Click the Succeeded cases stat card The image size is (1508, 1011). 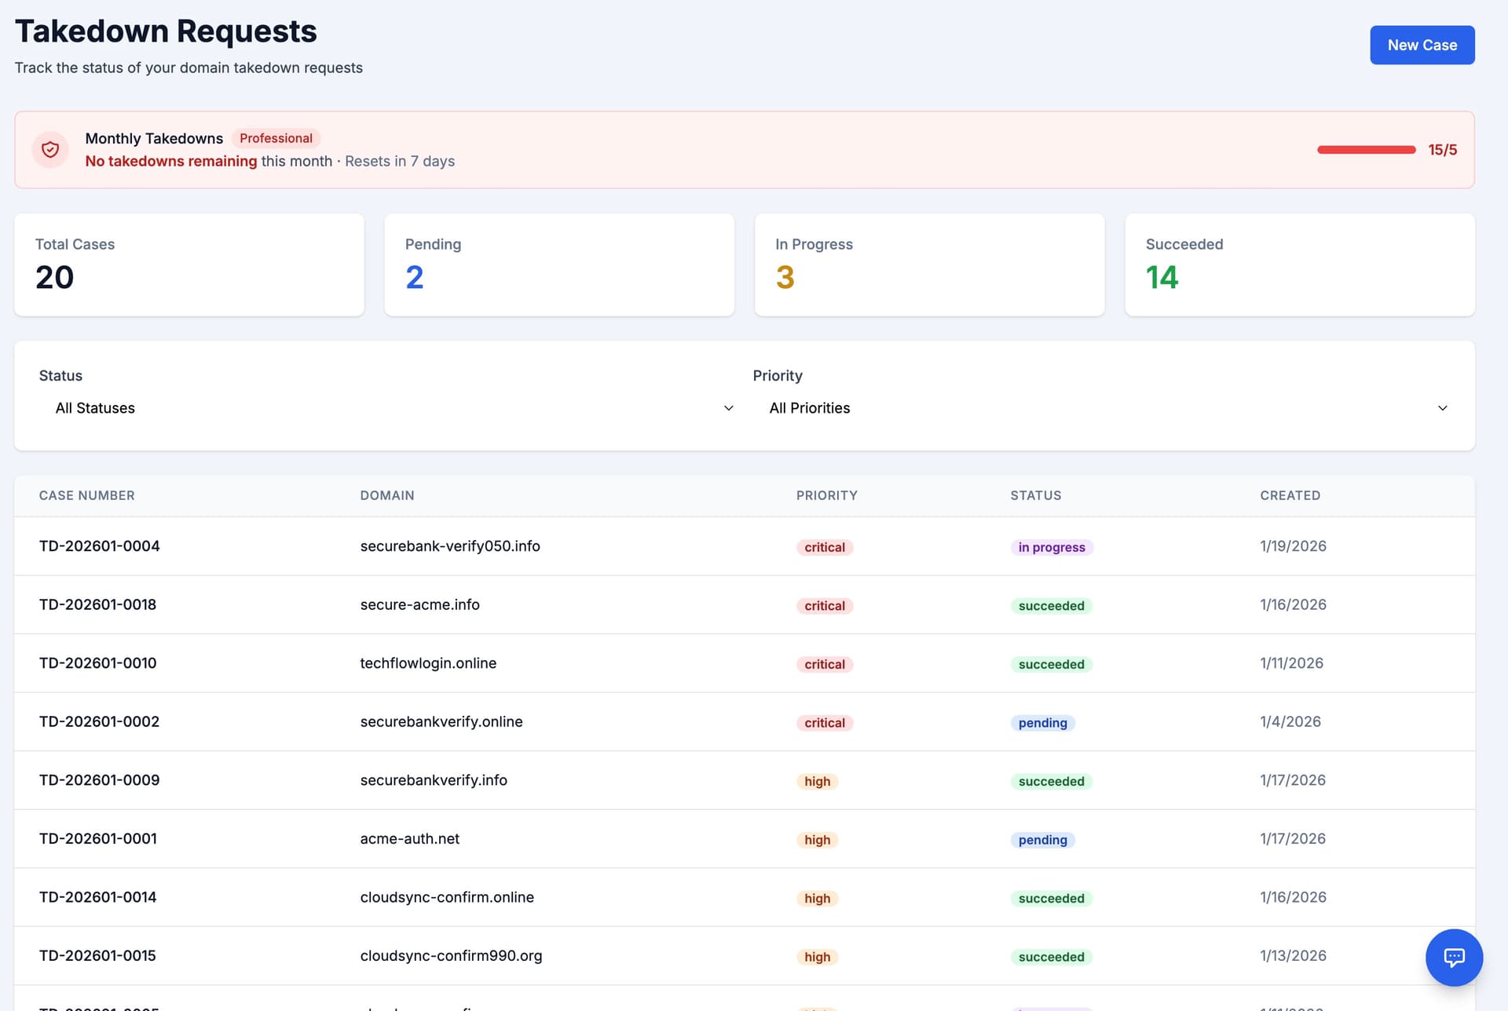pos(1299,265)
